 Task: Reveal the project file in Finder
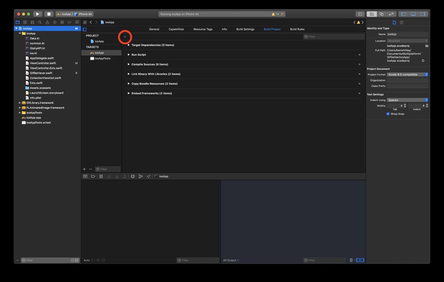click(x=423, y=61)
